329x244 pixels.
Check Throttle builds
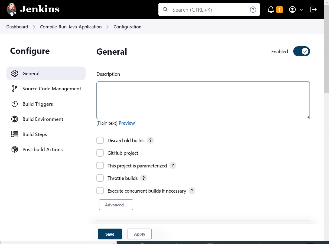coord(100,178)
